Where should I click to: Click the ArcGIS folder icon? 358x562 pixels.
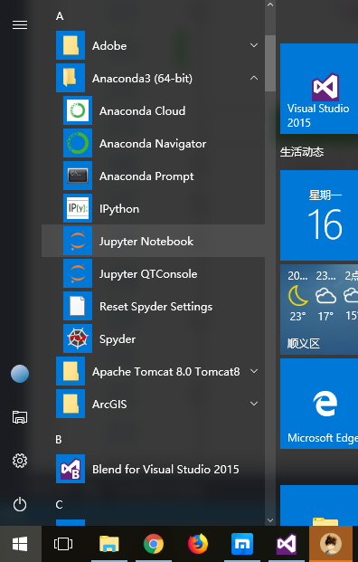[71, 404]
